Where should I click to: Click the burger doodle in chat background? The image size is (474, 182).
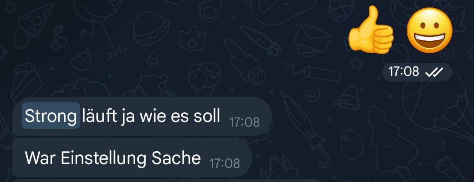click(151, 28)
